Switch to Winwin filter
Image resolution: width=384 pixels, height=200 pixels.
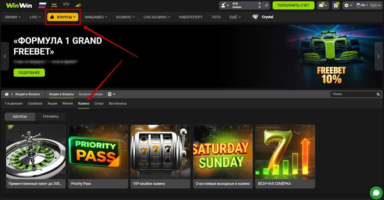tap(68, 104)
